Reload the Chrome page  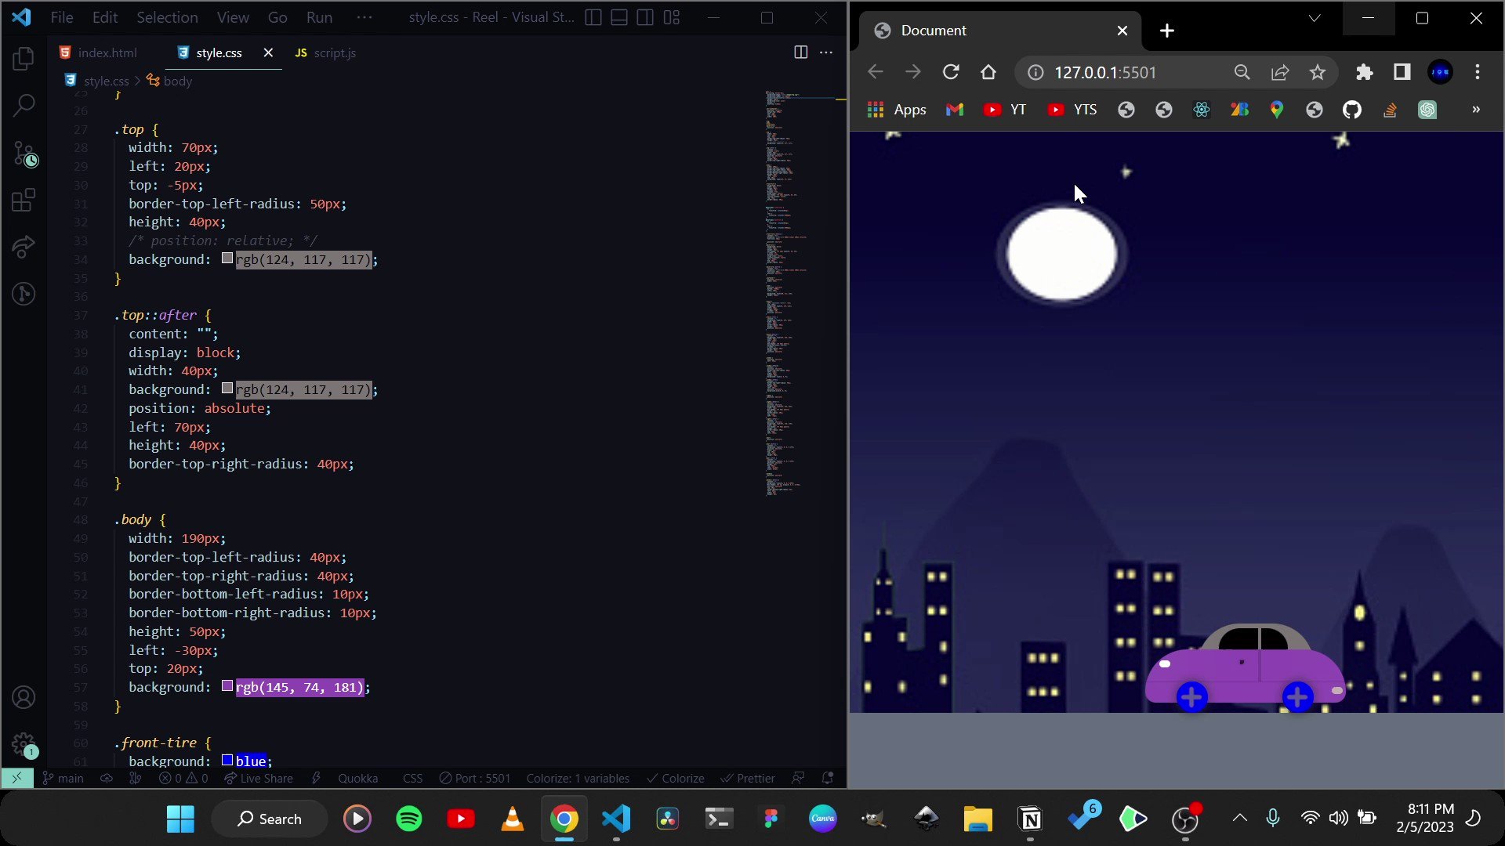951,72
